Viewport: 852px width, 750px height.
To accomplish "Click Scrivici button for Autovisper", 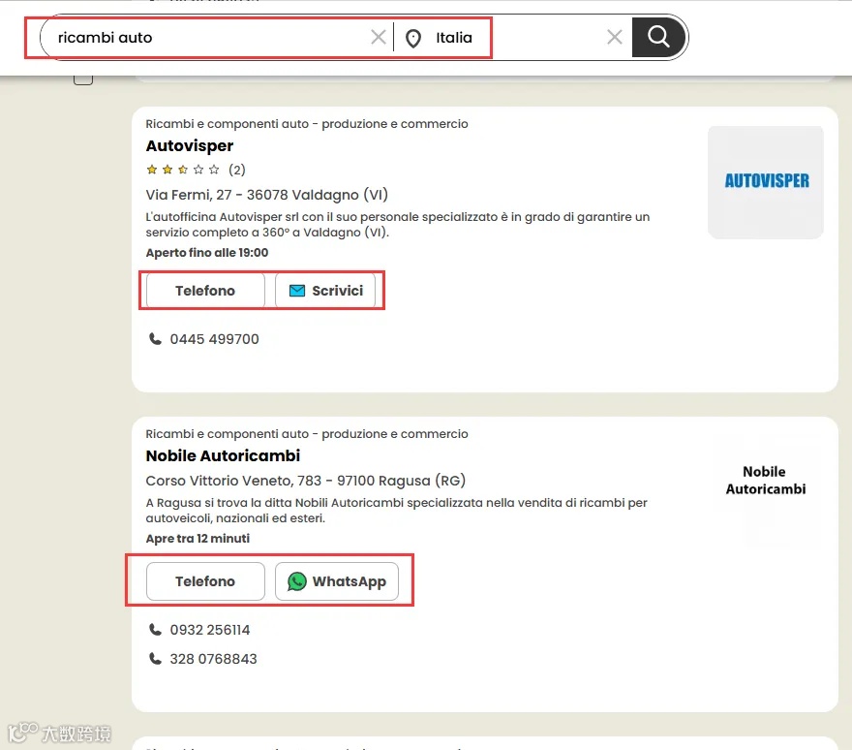I will coord(325,291).
